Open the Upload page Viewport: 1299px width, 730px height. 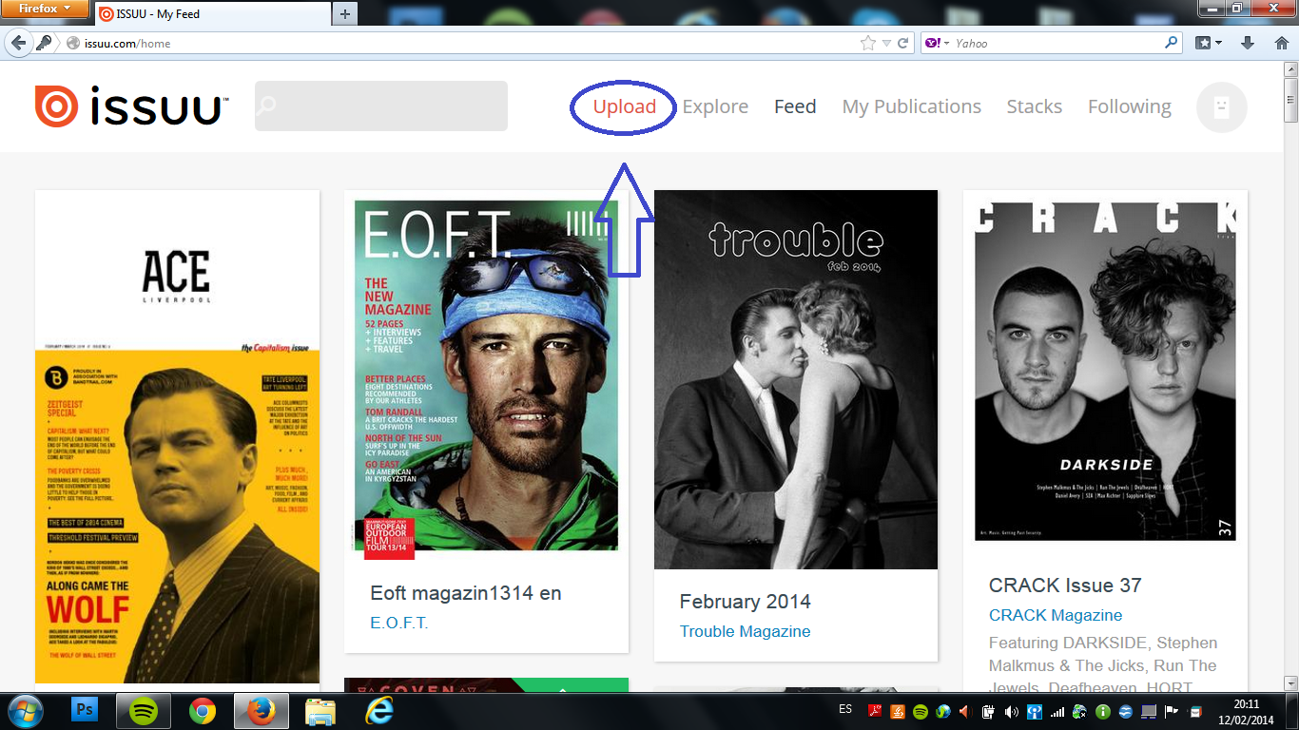click(625, 106)
